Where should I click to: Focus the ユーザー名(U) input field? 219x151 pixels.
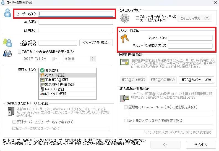pyautogui.click(x=76, y=14)
